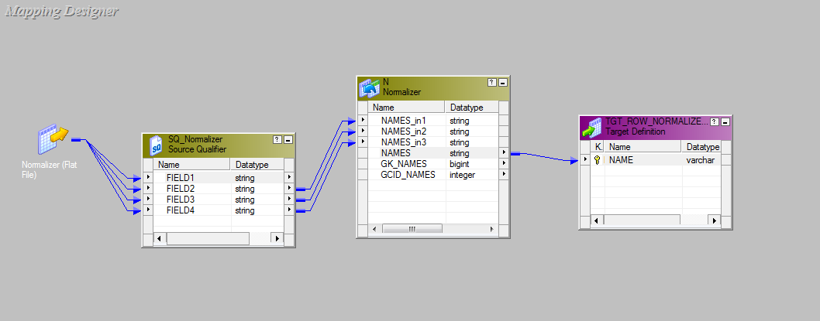Open help for SQ_Normalizer transformation

[277, 140]
